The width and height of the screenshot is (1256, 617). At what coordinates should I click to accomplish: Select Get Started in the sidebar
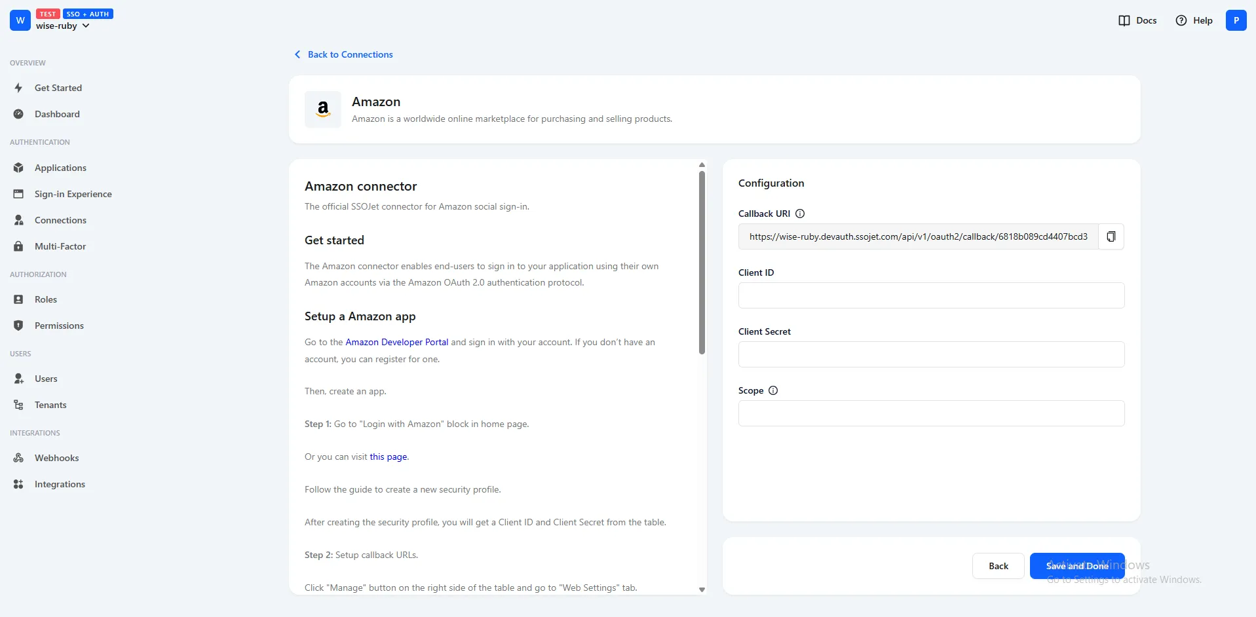pos(58,87)
